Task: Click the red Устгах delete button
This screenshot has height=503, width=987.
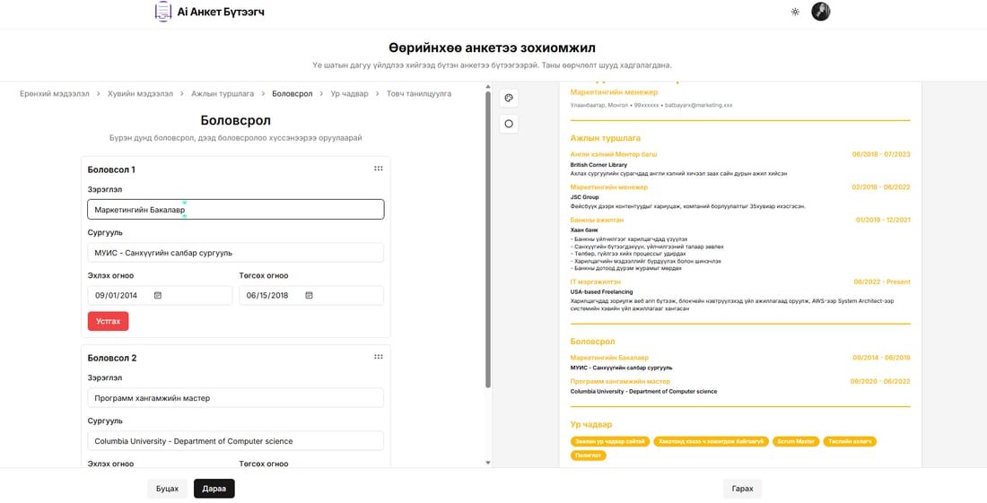Action: click(109, 321)
